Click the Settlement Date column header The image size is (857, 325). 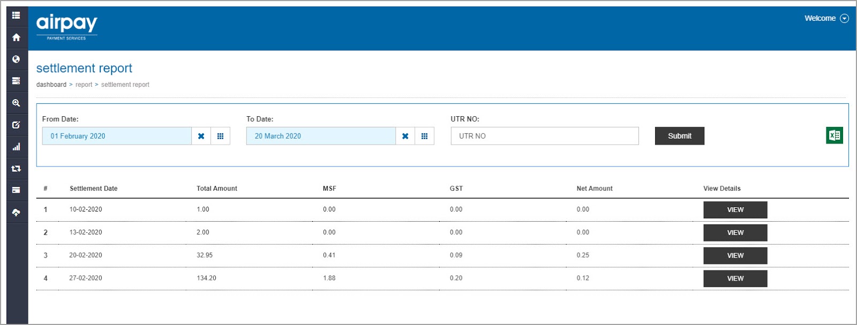(x=94, y=188)
